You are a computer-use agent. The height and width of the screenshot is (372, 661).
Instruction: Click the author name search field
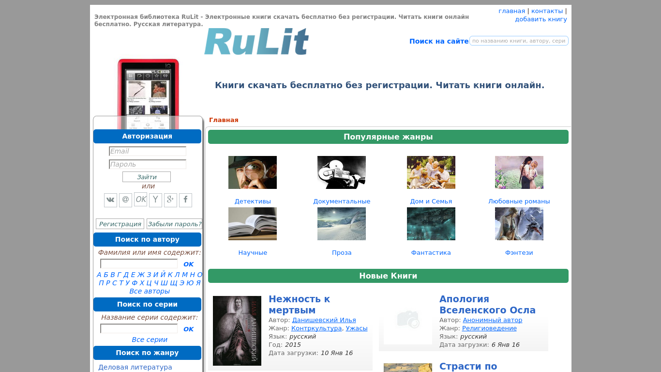[x=139, y=263]
